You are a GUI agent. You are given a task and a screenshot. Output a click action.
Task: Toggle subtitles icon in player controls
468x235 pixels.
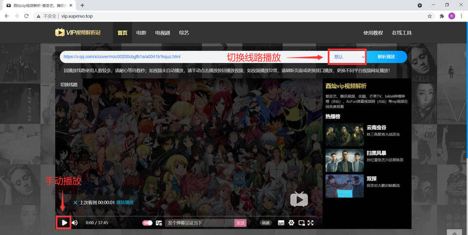click(x=281, y=223)
